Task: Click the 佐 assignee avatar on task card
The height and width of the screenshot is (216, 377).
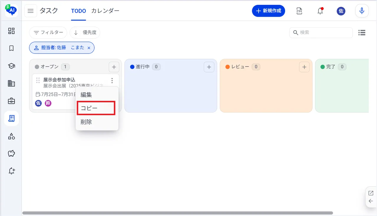Action: point(38,103)
